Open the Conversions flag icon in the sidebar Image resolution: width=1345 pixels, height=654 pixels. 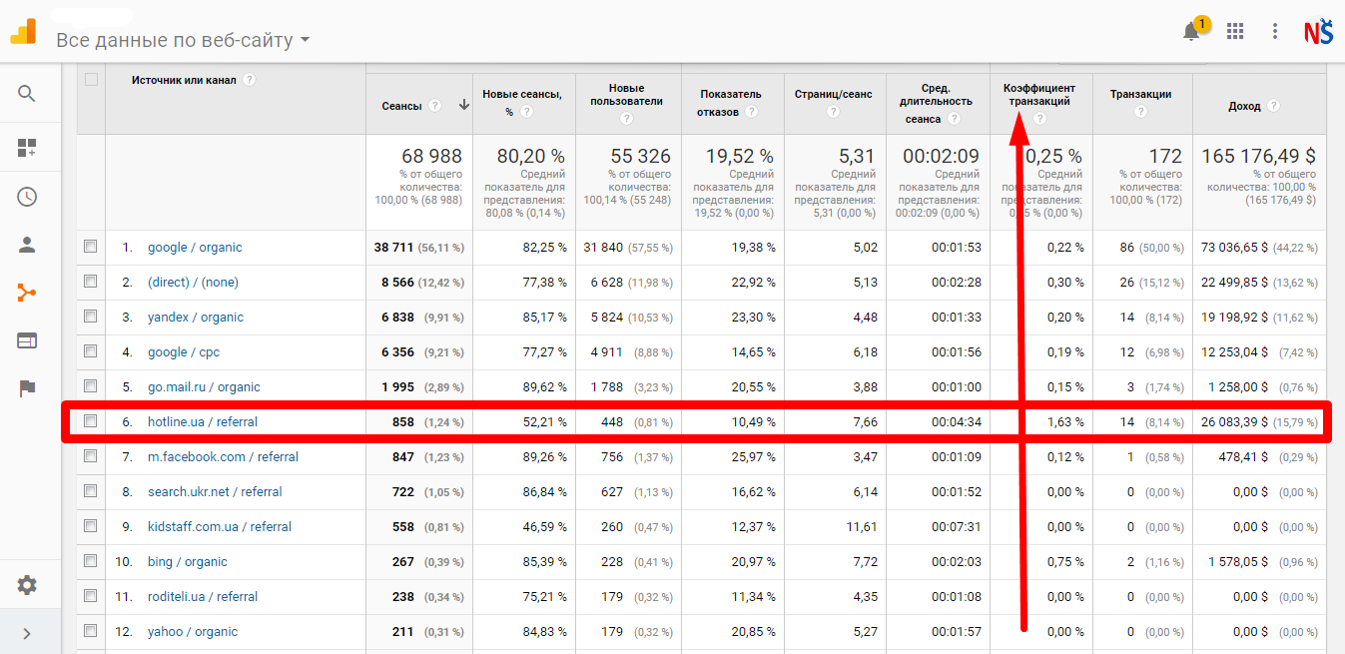(27, 388)
